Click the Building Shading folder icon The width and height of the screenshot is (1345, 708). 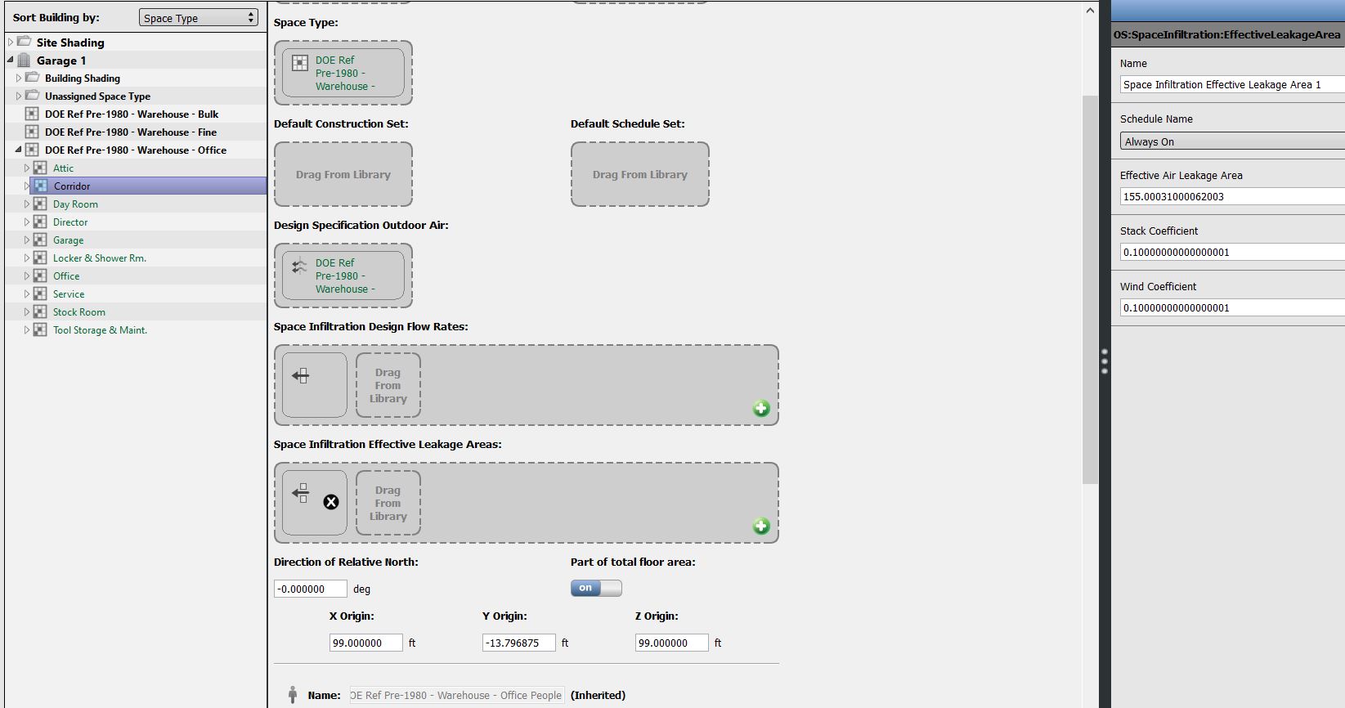pos(33,78)
